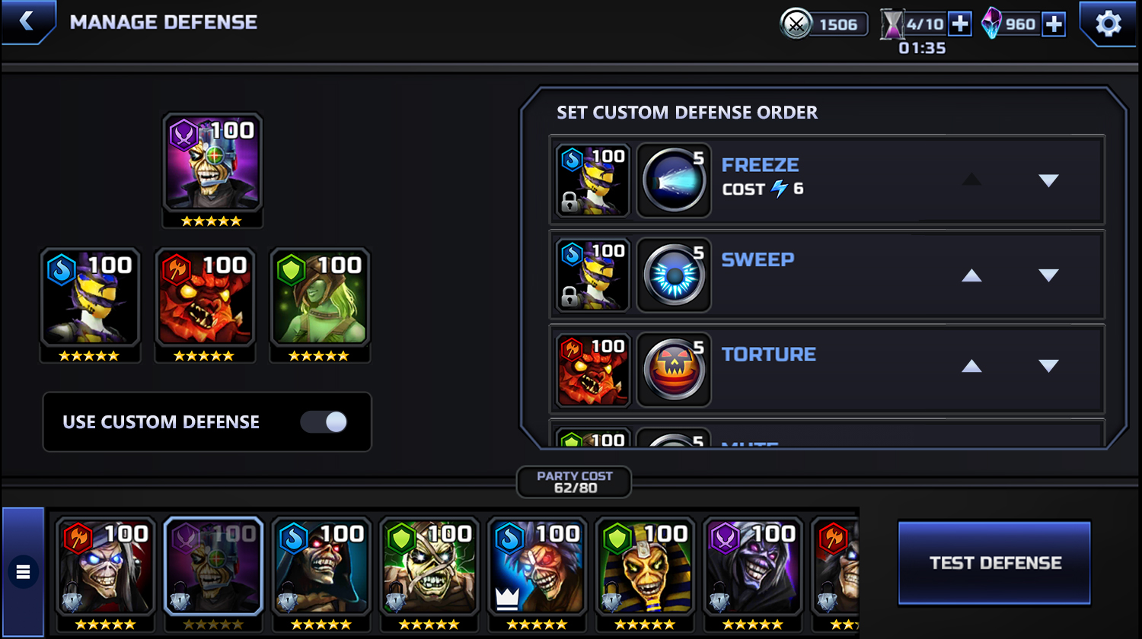This screenshot has width=1142, height=639.
Task: Select the Freeze skill icon
Action: click(x=674, y=181)
